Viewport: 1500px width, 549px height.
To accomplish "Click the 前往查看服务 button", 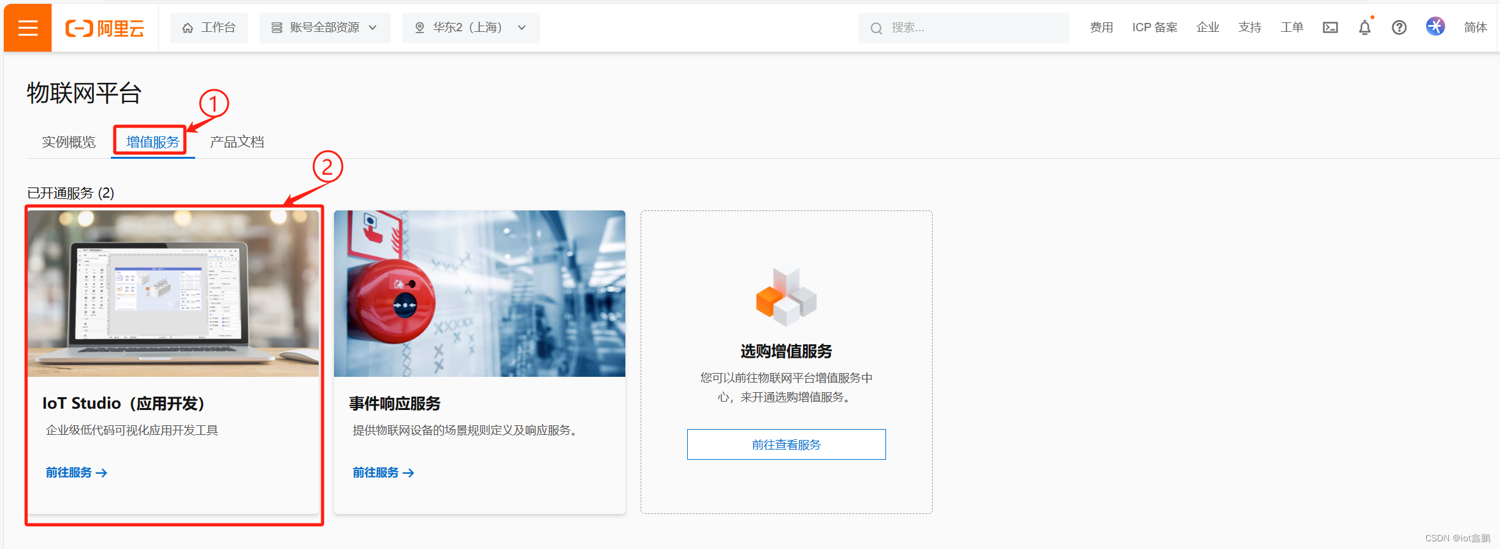I will coord(786,444).
